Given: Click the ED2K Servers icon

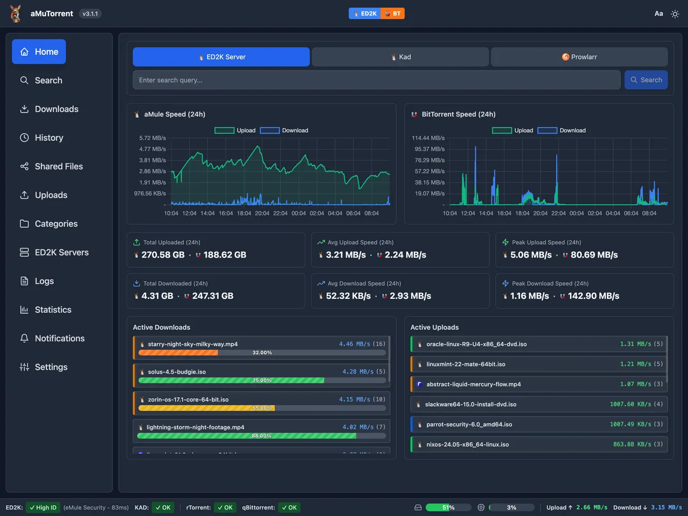Looking at the screenshot, I should click(24, 252).
